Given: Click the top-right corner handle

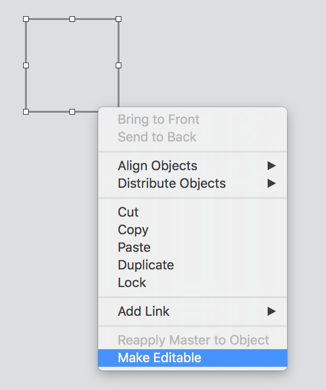Looking at the screenshot, I should click(118, 19).
